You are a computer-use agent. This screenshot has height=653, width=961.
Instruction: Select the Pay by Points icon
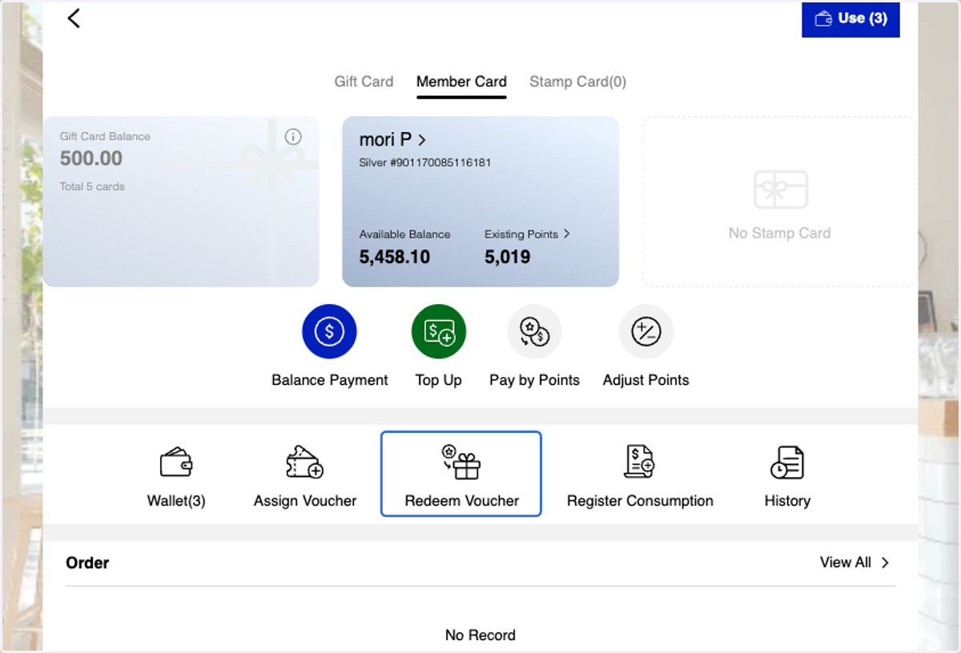[534, 331]
